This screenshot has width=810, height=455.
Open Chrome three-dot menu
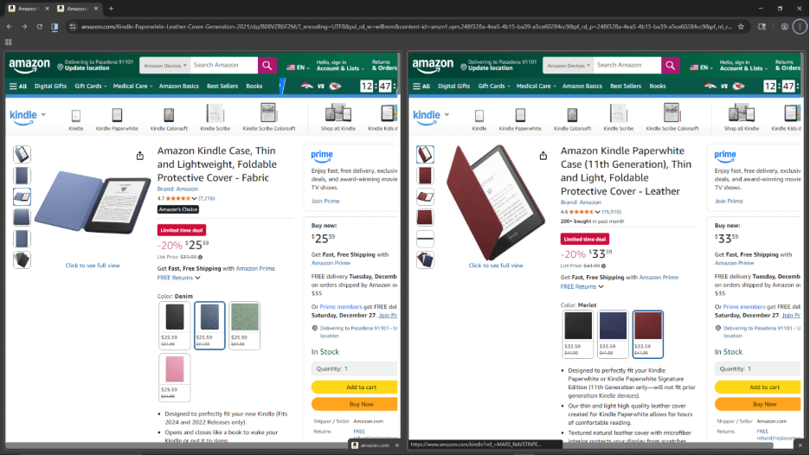(x=800, y=26)
